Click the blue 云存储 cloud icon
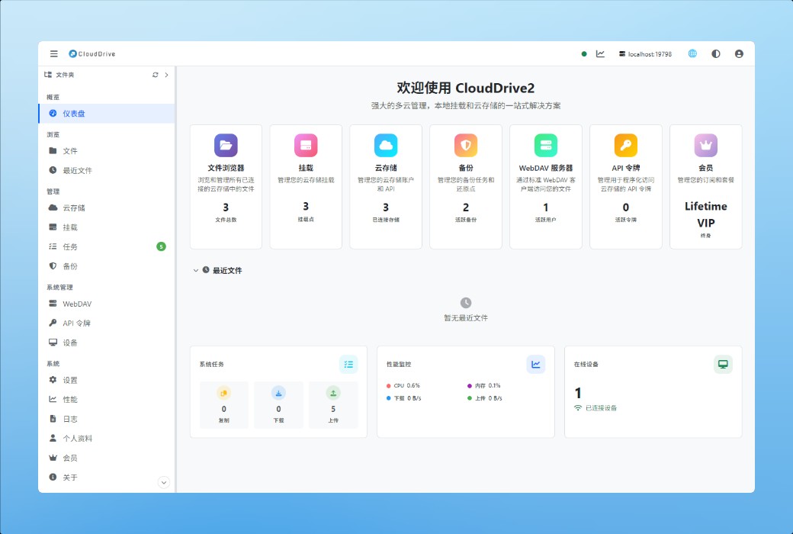The width and height of the screenshot is (793, 534). coord(386,146)
